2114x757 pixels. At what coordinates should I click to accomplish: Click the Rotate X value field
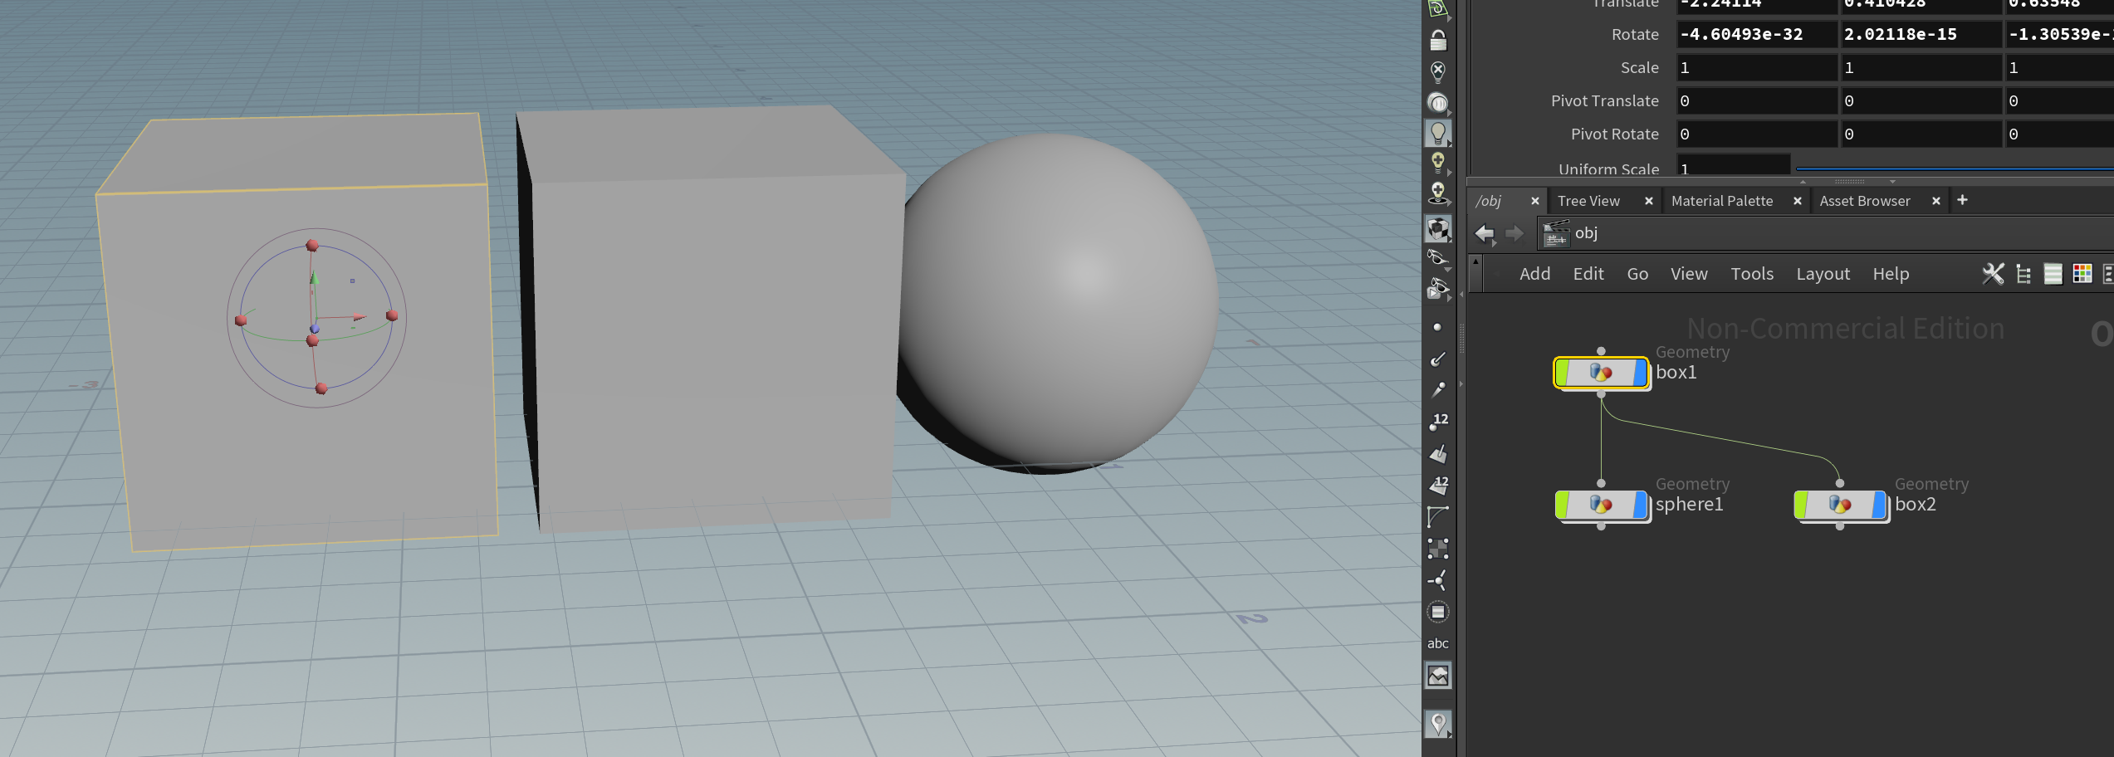click(1756, 34)
